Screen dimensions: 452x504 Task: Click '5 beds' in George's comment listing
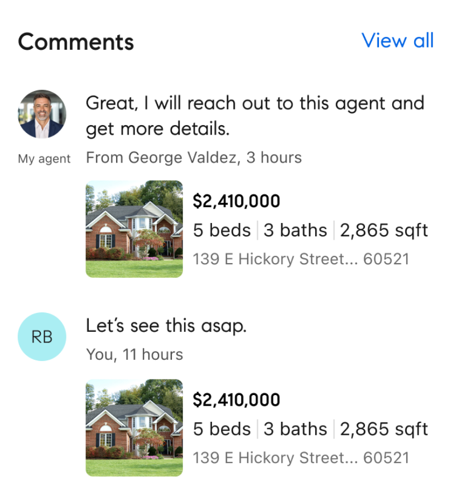tap(222, 230)
